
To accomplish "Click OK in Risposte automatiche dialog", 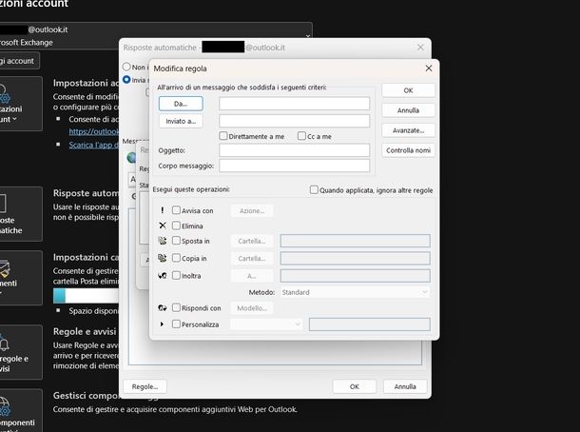I will click(355, 386).
